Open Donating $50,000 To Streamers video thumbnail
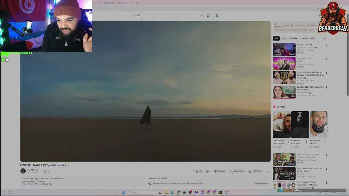The width and height of the screenshot is (349, 196). click(x=284, y=92)
